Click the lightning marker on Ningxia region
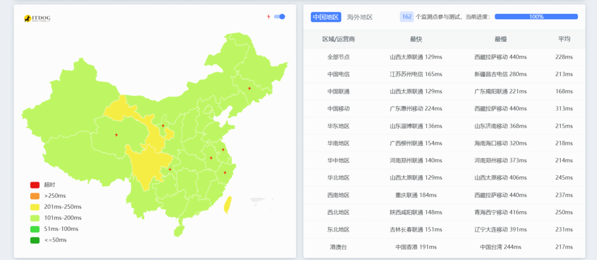 pyautogui.click(x=163, y=126)
